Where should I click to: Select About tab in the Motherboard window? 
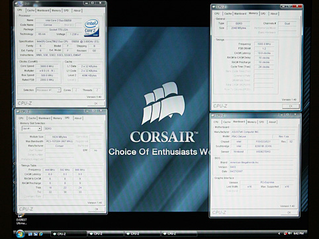coord(272,122)
